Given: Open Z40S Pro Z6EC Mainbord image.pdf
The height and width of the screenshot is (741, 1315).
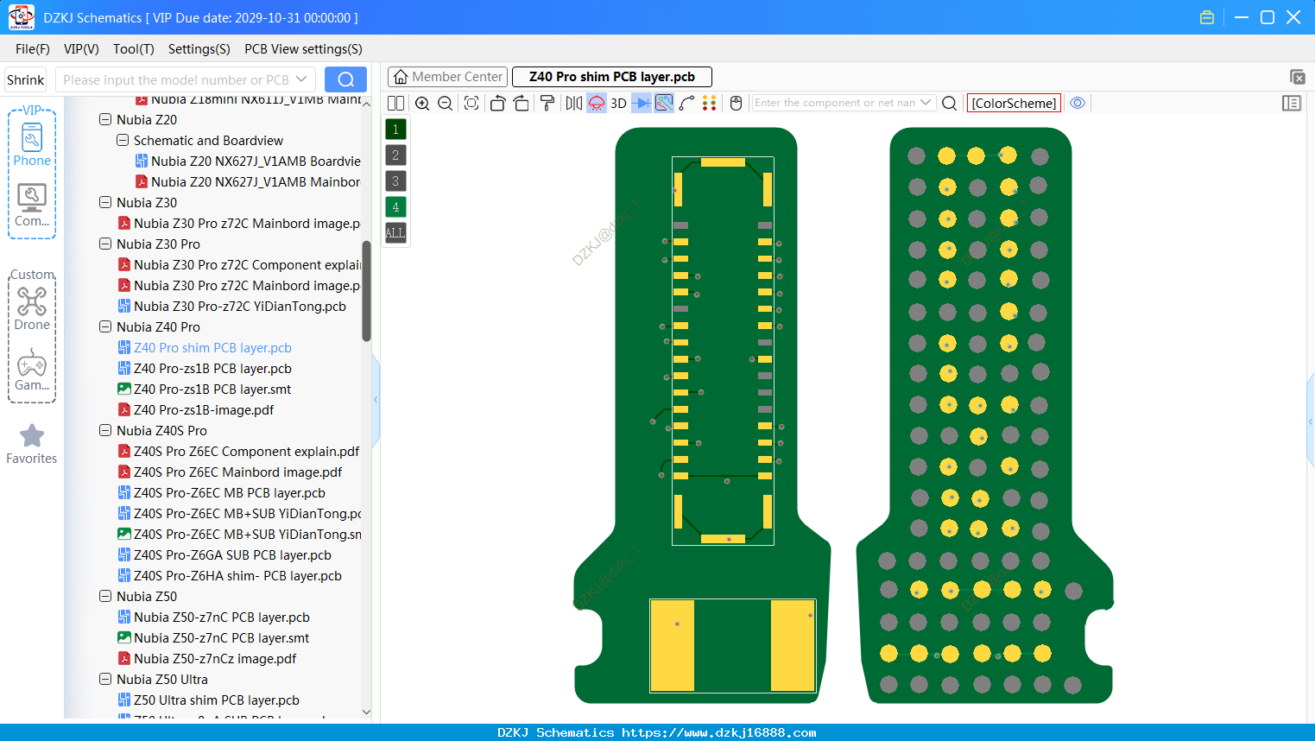Looking at the screenshot, I should [237, 472].
